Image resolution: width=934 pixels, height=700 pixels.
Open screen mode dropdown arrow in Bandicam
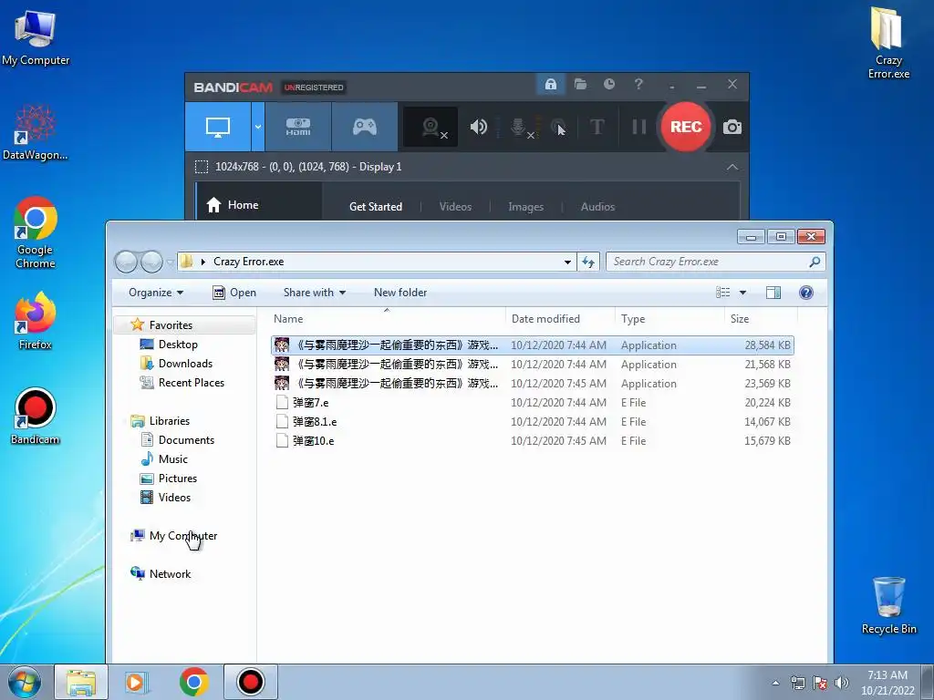[258, 127]
